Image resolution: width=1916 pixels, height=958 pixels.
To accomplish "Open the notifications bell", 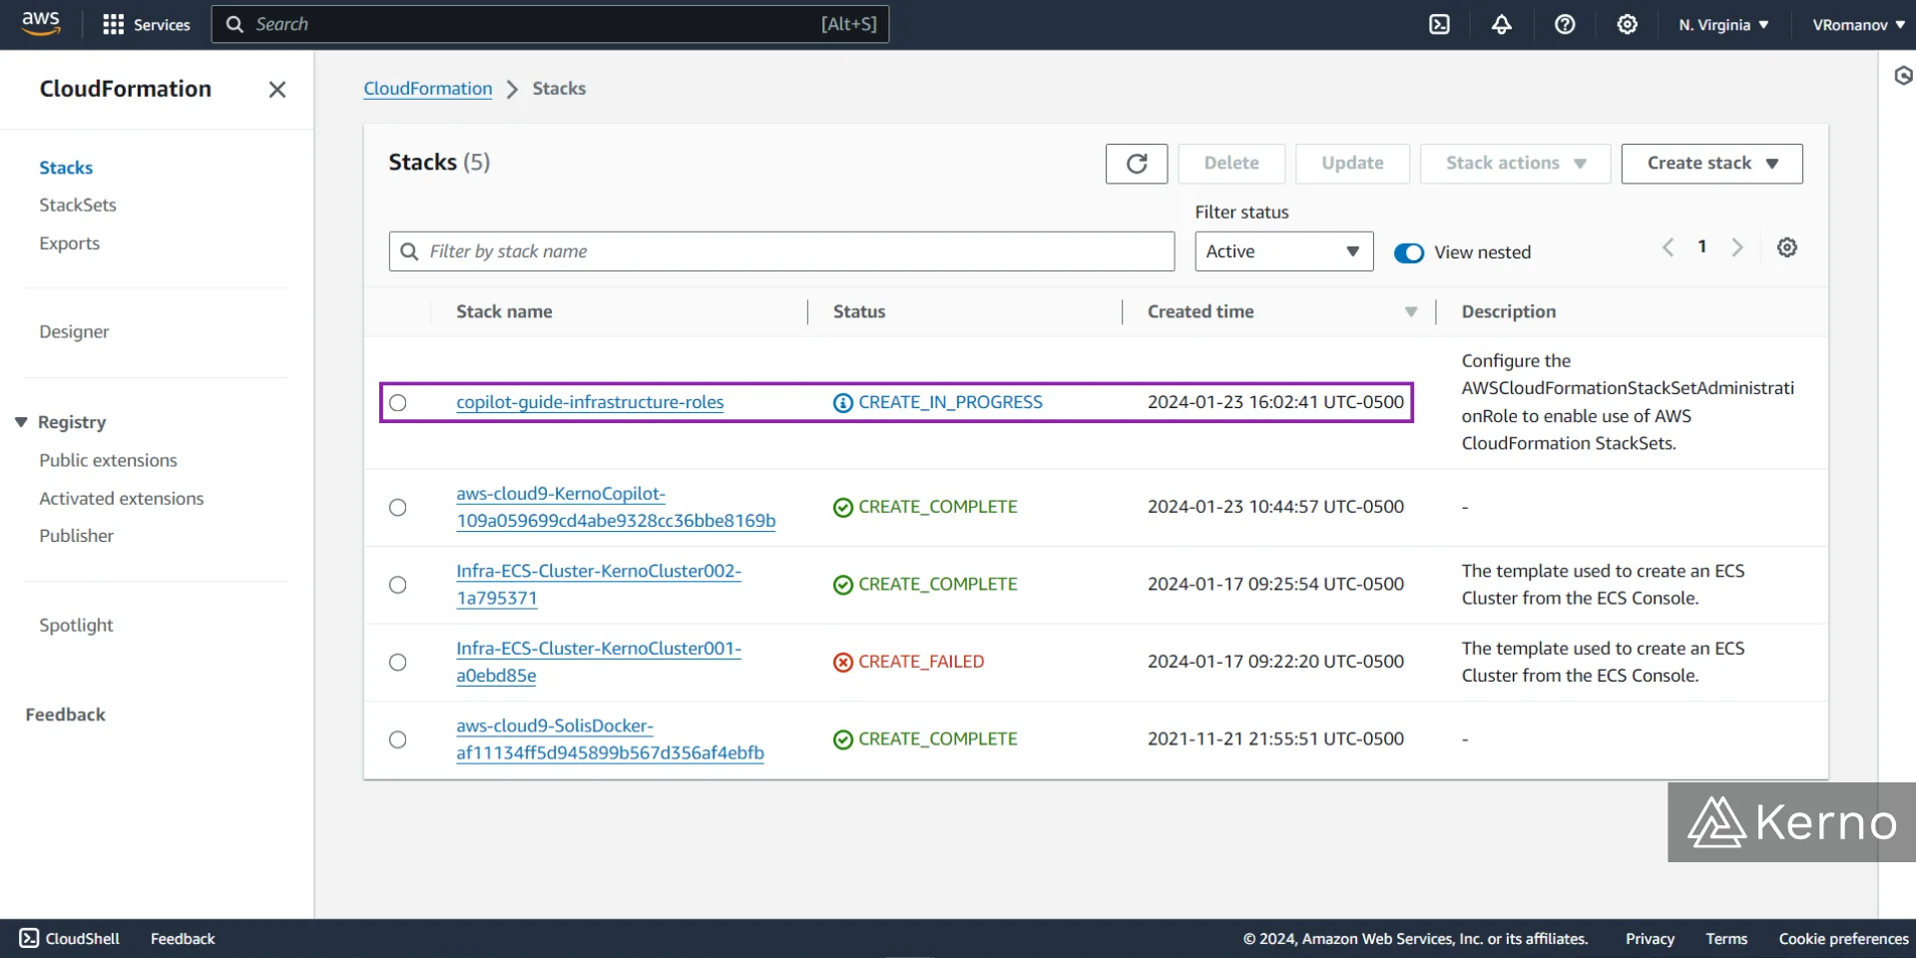I will pyautogui.click(x=1501, y=24).
